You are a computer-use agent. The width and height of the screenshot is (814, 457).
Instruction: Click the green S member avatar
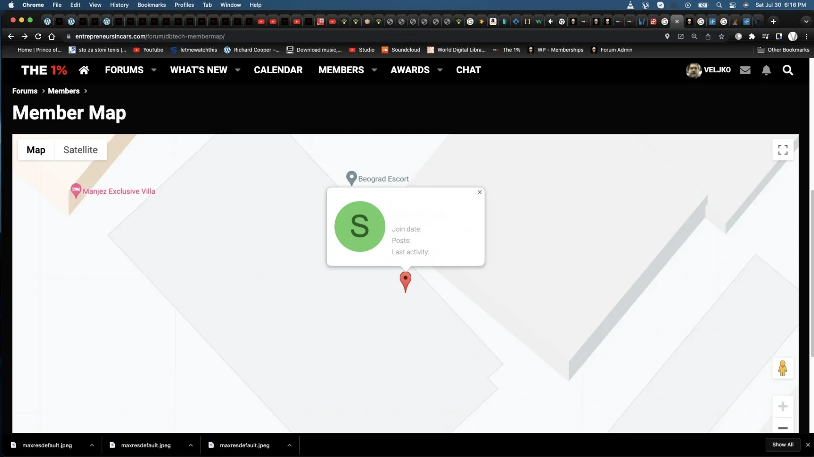[x=360, y=226]
